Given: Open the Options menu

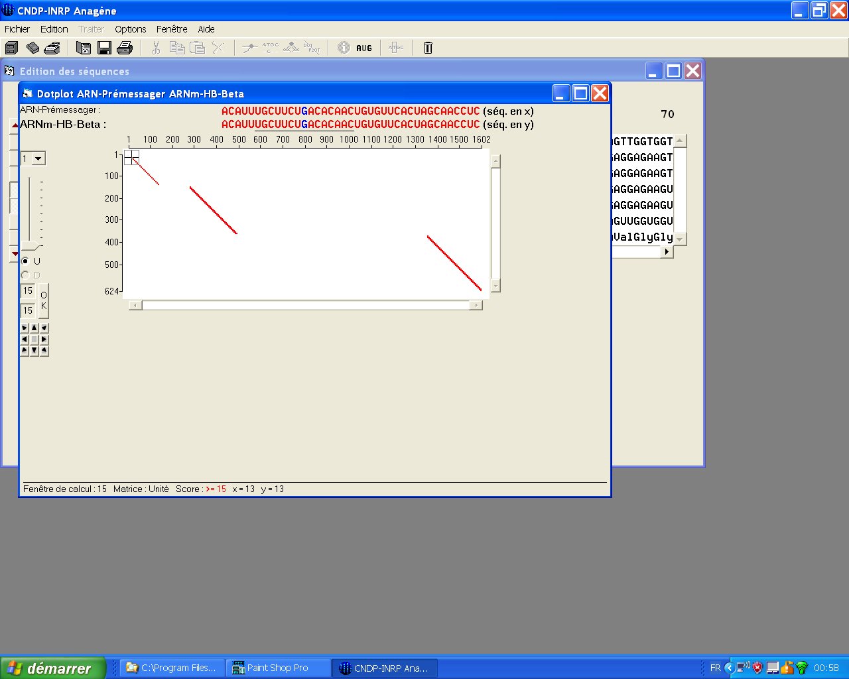Looking at the screenshot, I should [130, 29].
